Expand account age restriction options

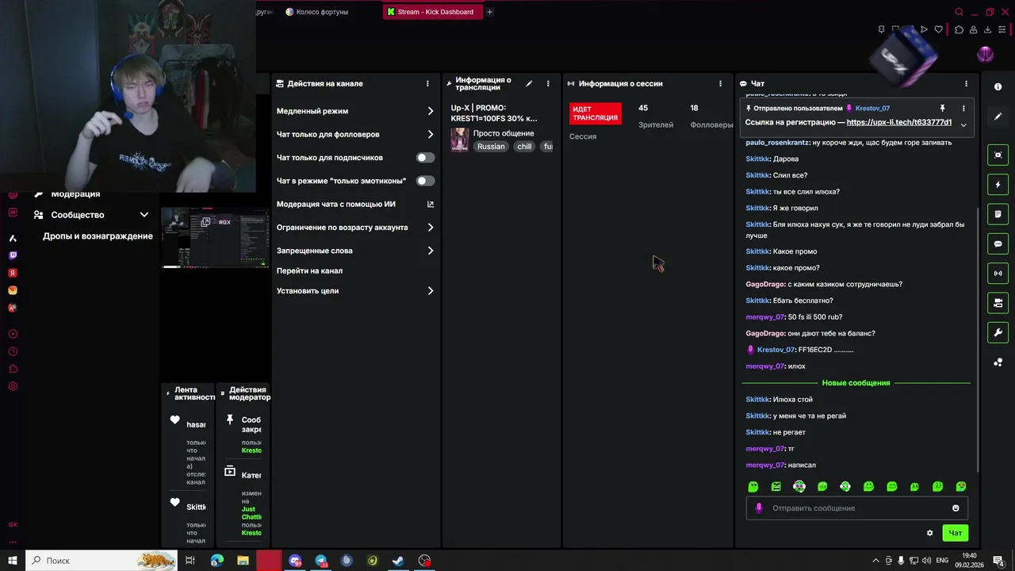pyautogui.click(x=431, y=228)
